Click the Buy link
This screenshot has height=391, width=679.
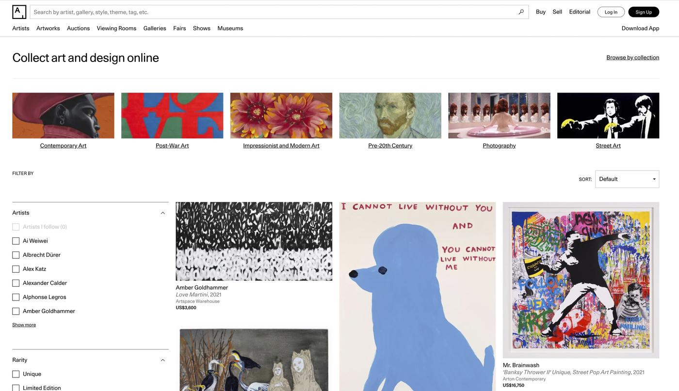click(x=541, y=12)
